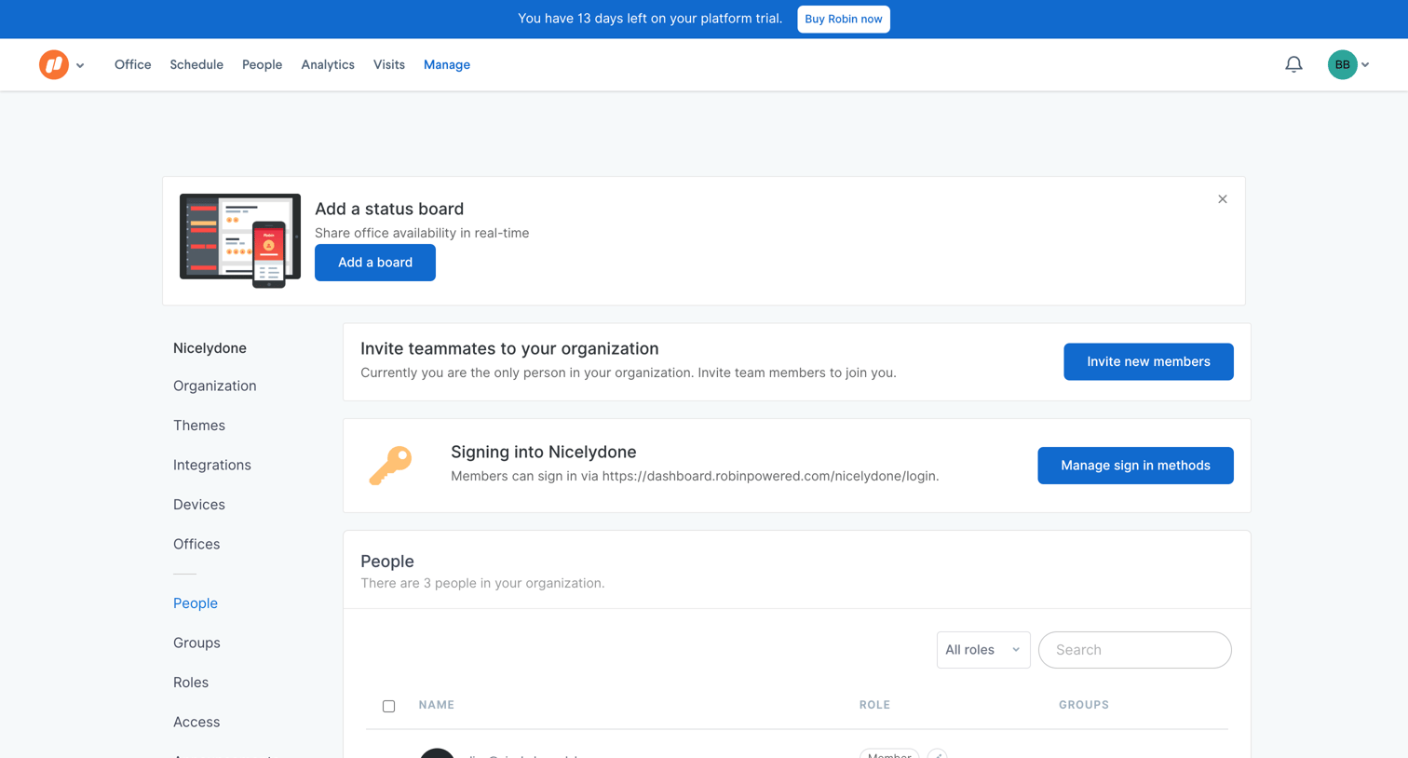This screenshot has height=758, width=1408.
Task: Click the Add a board button
Action: (375, 263)
